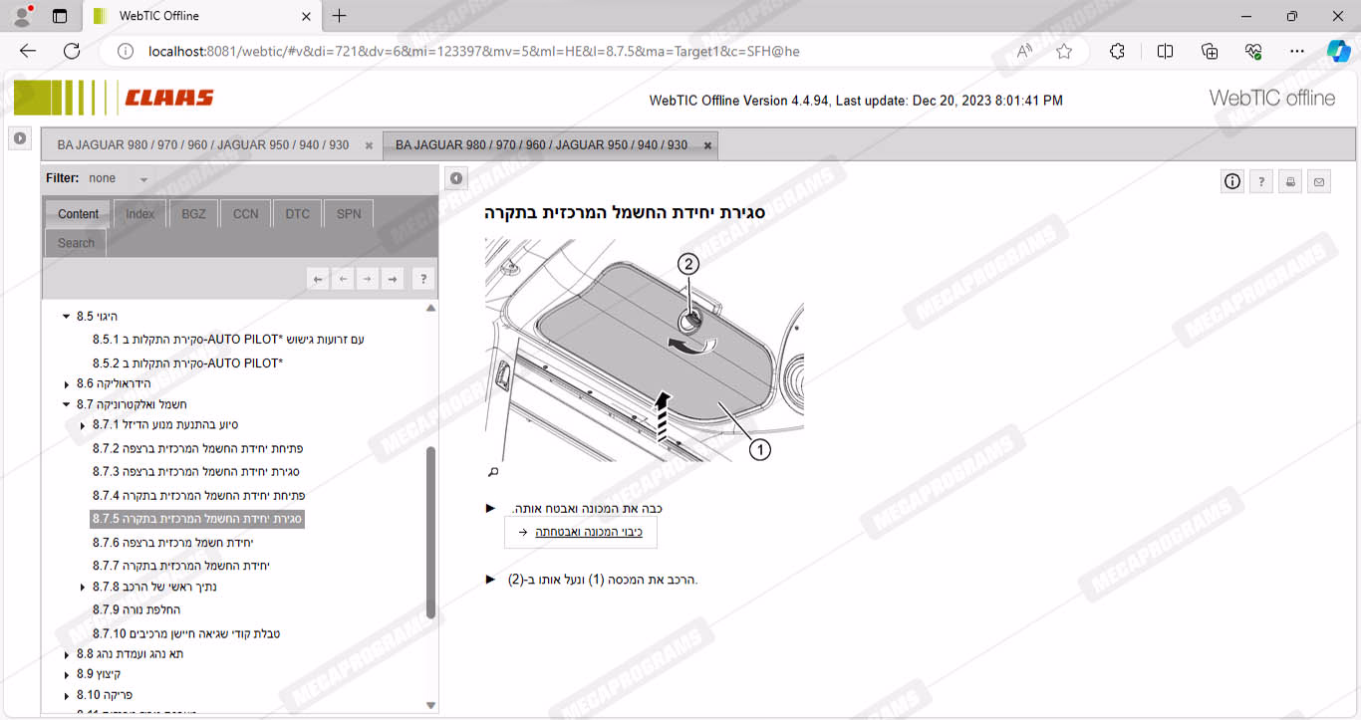The width and height of the screenshot is (1361, 720).
Task: Expand section 8.6 in the tree
Action: click(x=67, y=384)
